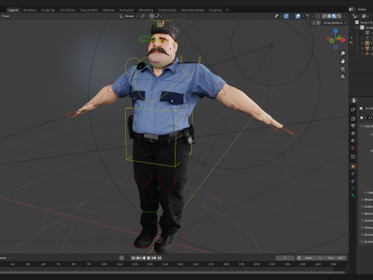373x280 pixels.
Task: Toggle snapping magnet in the viewport header
Action: pyautogui.click(x=152, y=16)
